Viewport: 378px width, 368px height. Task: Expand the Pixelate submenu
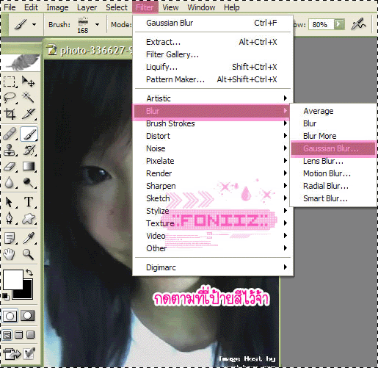point(212,161)
